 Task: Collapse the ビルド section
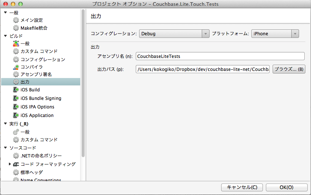(5, 36)
